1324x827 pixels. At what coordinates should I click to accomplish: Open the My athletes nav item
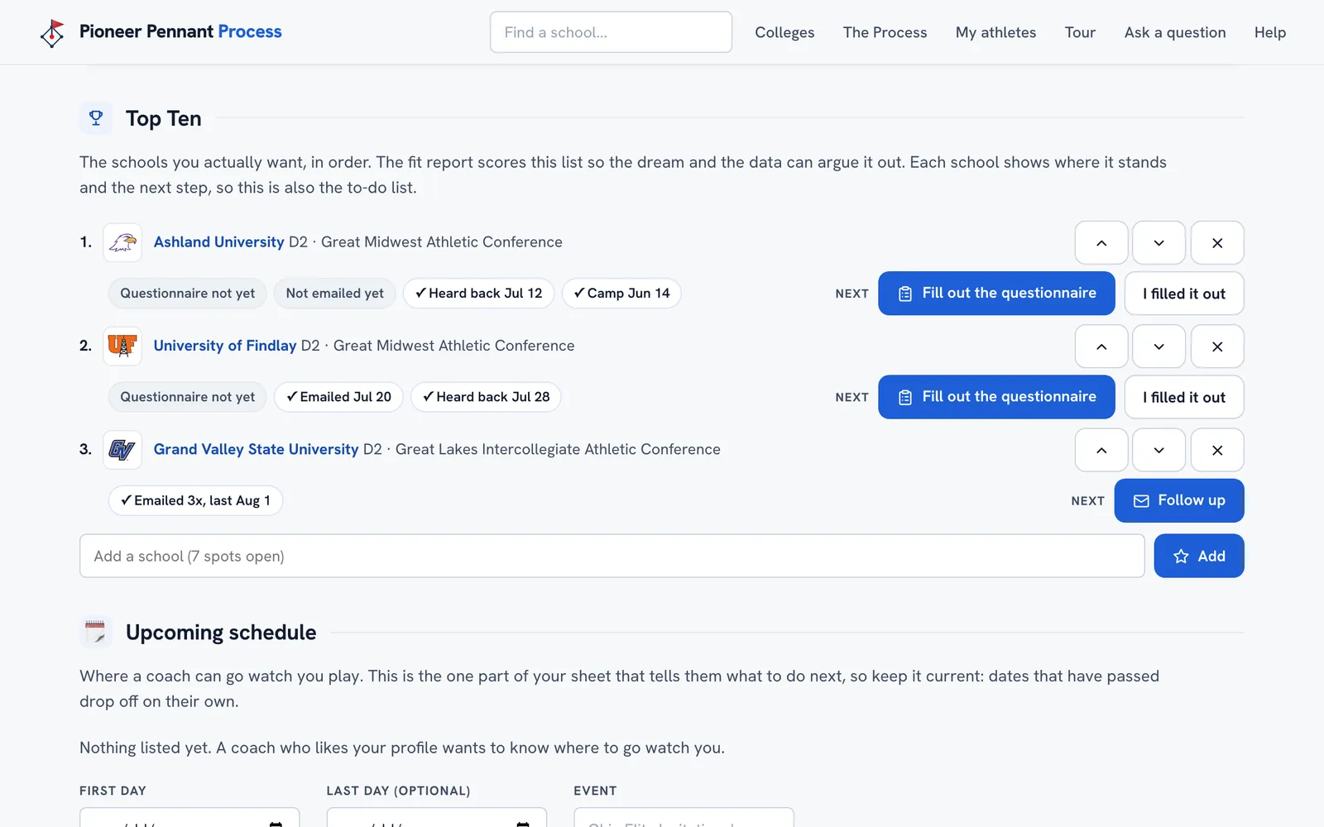coord(995,32)
